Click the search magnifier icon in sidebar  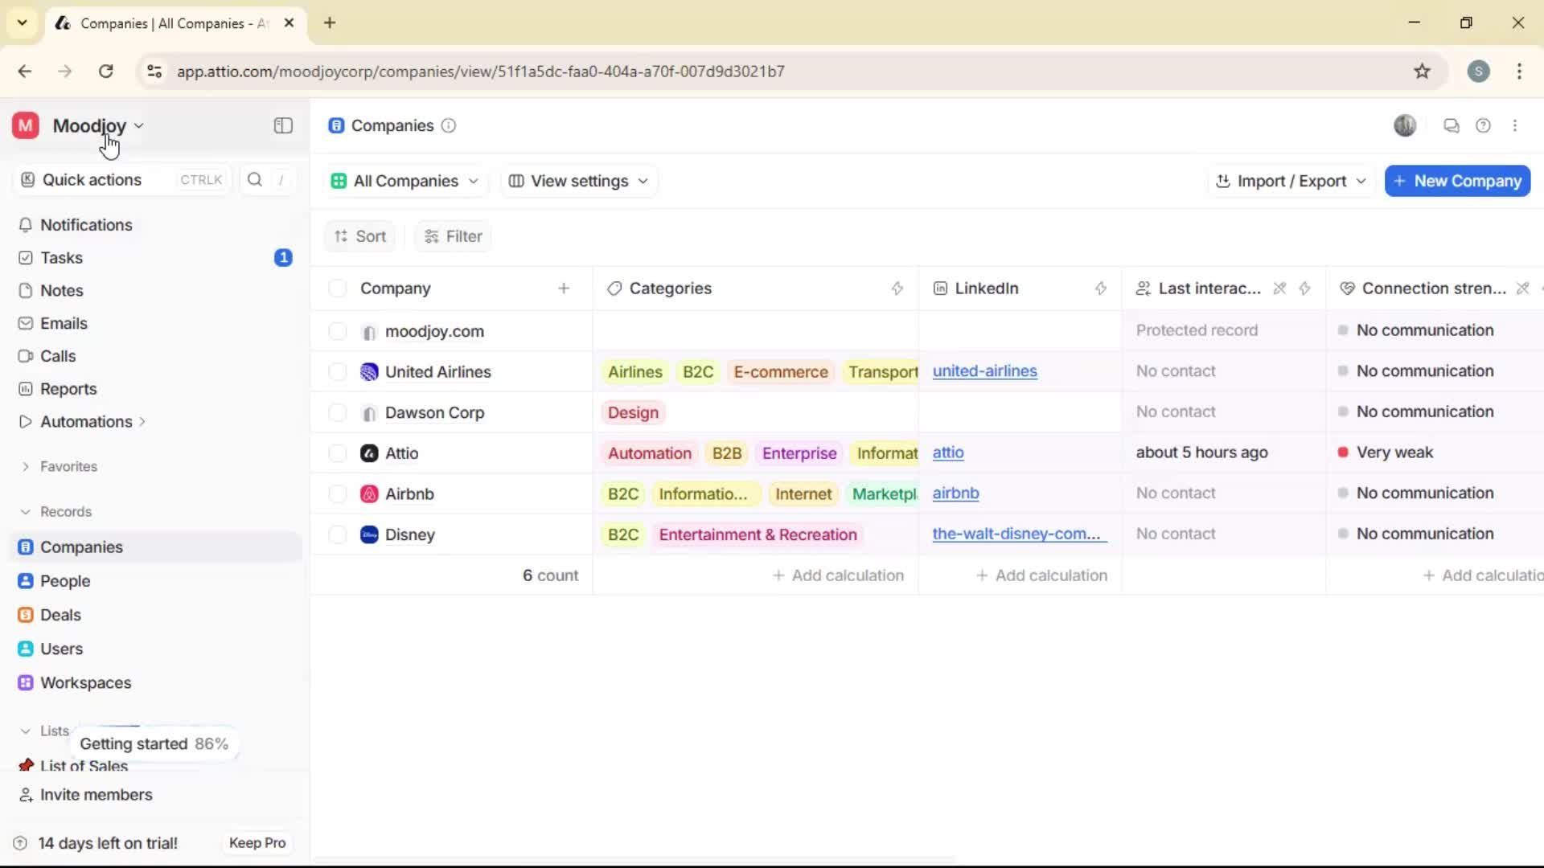click(x=255, y=180)
